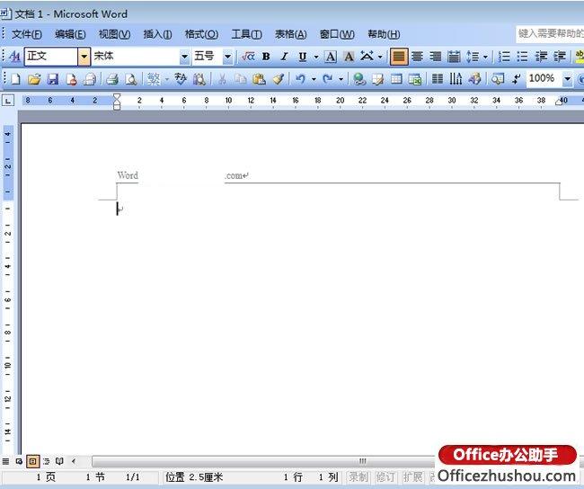Create a new blank document
This screenshot has height=489, width=584.
pos(16,79)
